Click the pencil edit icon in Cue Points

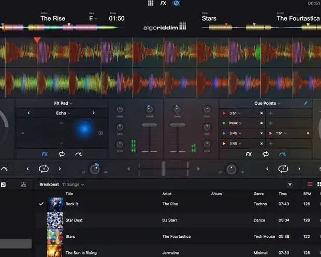(x=305, y=103)
